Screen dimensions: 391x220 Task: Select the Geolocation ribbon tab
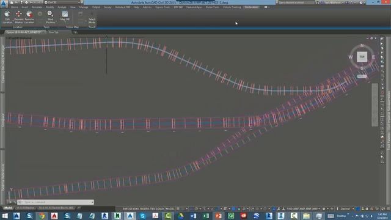(x=251, y=7)
